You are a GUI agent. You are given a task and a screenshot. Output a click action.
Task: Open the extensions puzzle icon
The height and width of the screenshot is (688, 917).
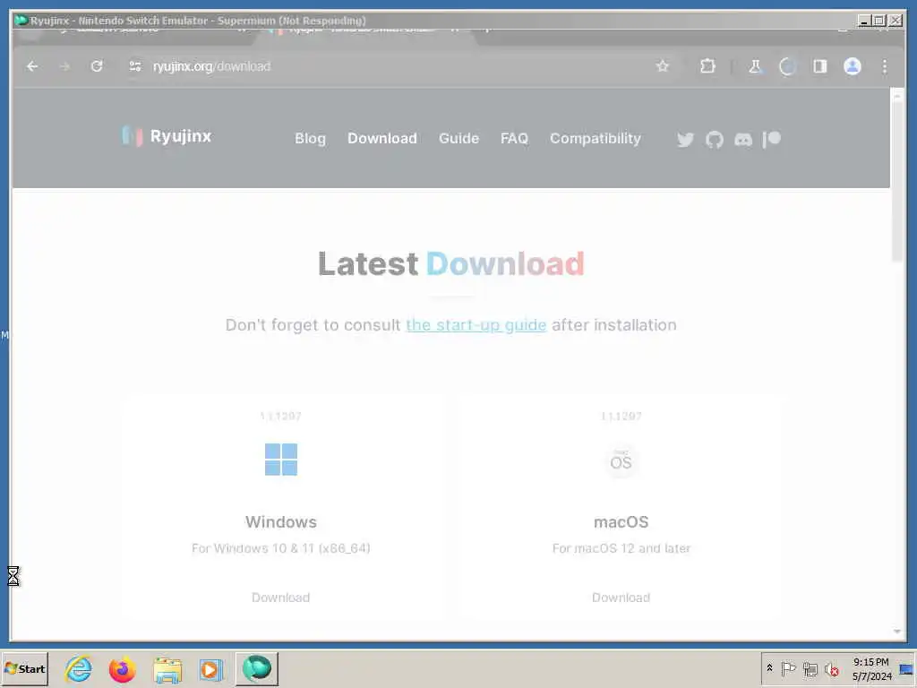tap(707, 66)
